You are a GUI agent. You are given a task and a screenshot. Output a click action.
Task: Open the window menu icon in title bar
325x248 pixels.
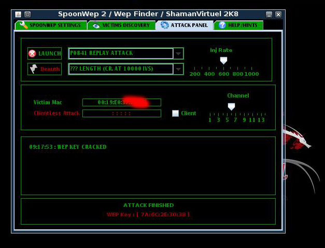coord(18,14)
